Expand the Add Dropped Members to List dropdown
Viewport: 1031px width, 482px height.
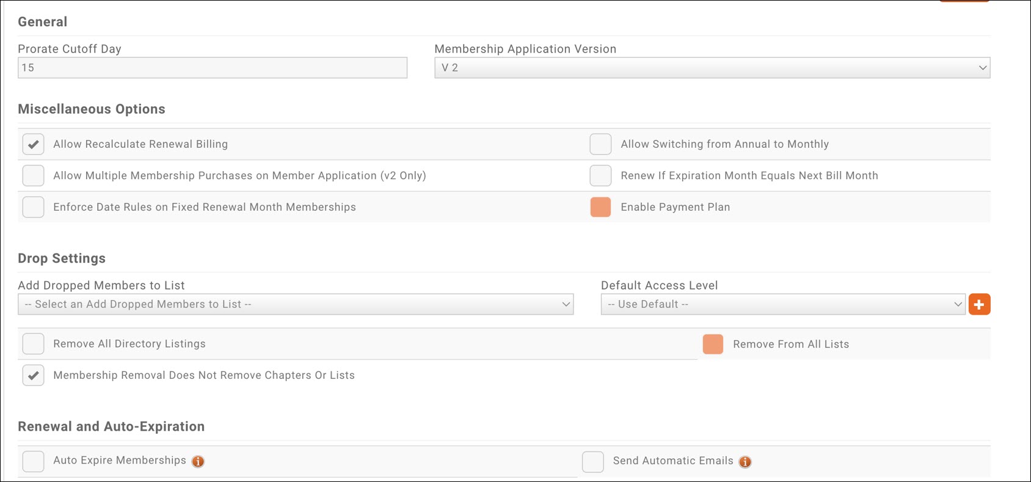[296, 304]
